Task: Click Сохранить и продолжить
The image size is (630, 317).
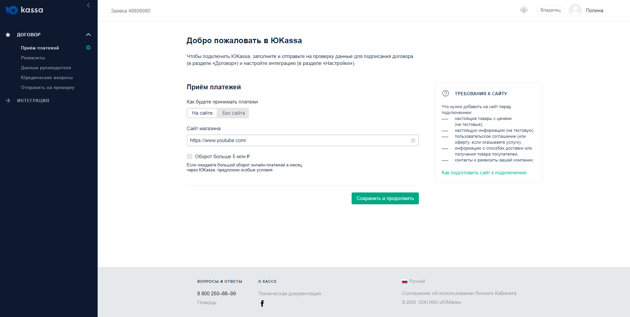Action: (385, 198)
